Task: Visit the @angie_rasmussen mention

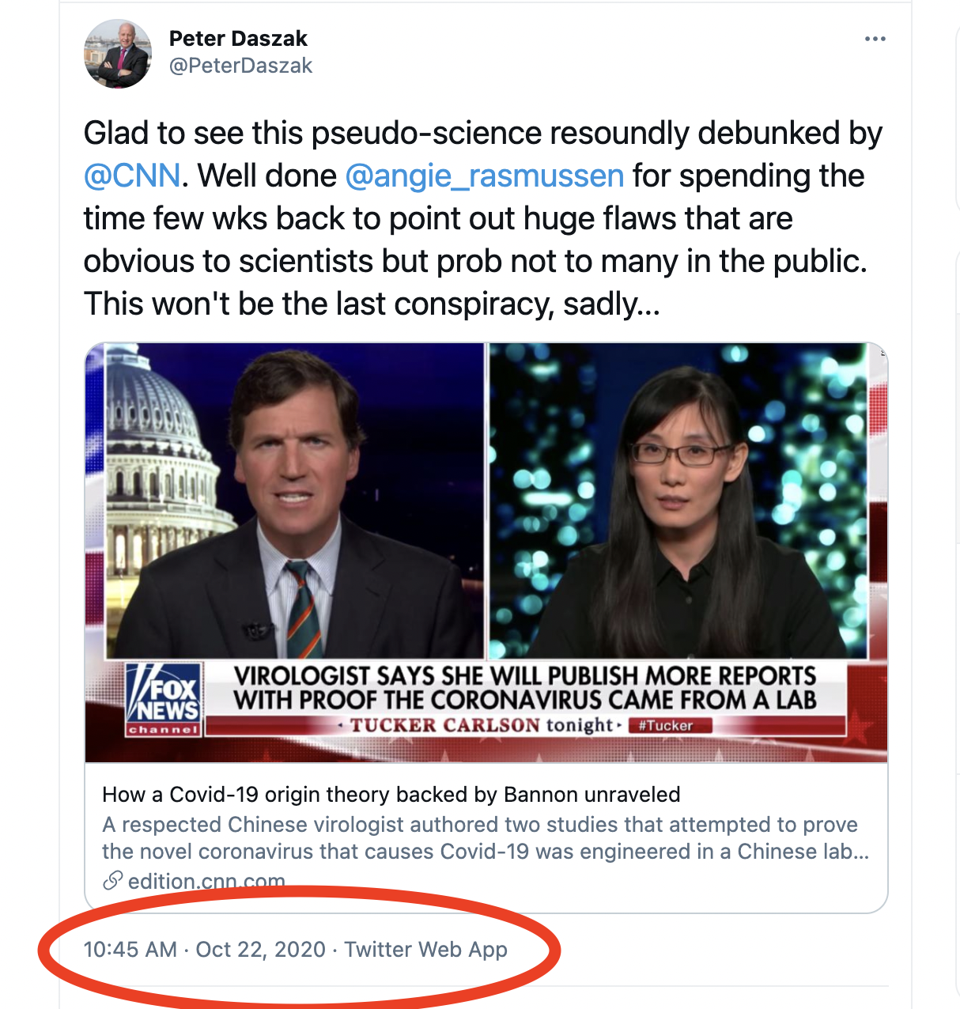Action: click(485, 176)
